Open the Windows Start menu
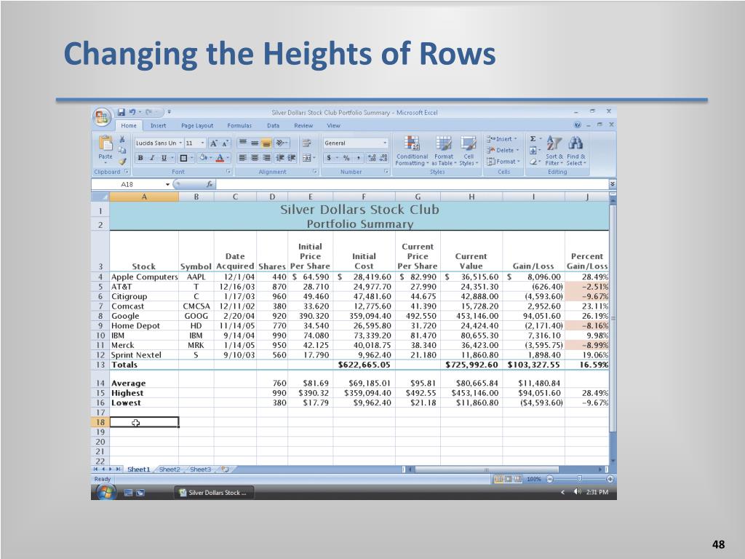Viewport: 745px width, 559px height. pos(105,493)
